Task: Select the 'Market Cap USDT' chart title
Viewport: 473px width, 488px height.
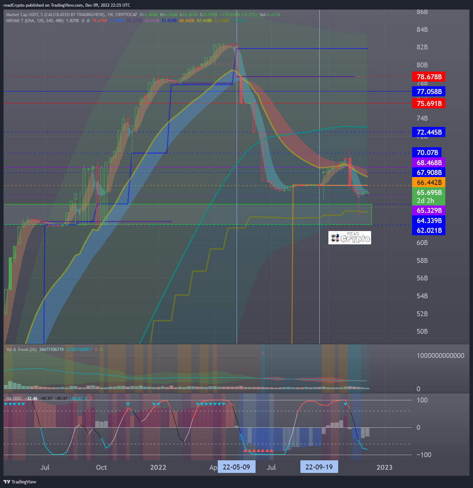Action: (x=22, y=15)
